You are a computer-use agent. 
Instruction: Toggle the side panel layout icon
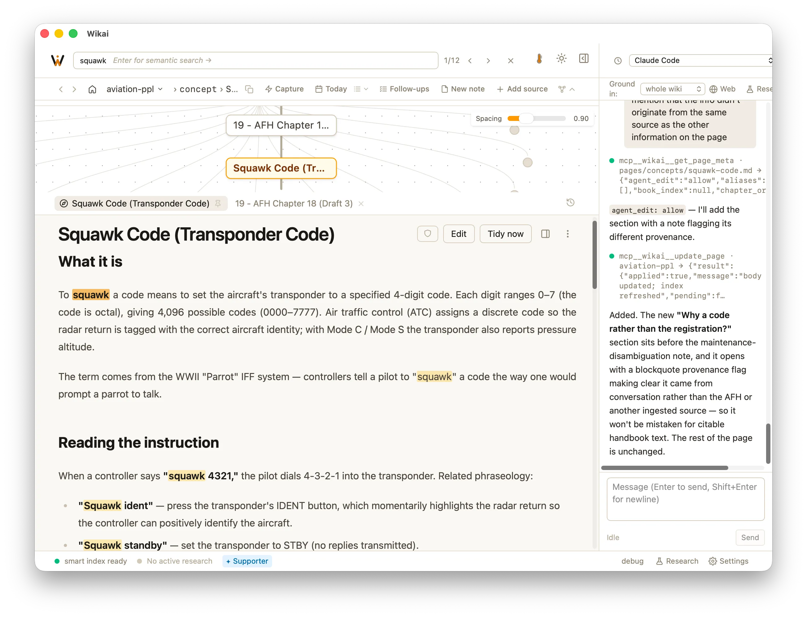[584, 59]
